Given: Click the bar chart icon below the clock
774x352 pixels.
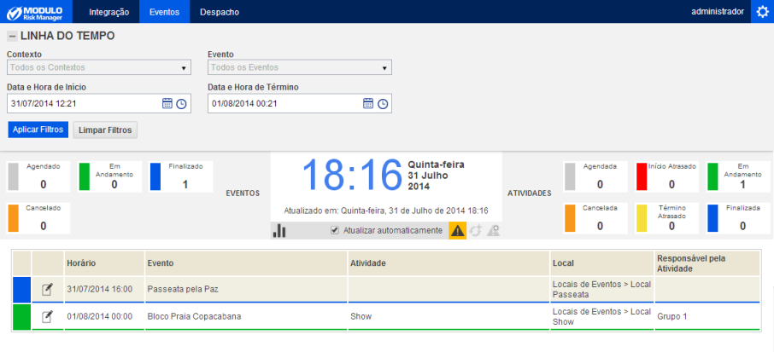Looking at the screenshot, I should 279,230.
